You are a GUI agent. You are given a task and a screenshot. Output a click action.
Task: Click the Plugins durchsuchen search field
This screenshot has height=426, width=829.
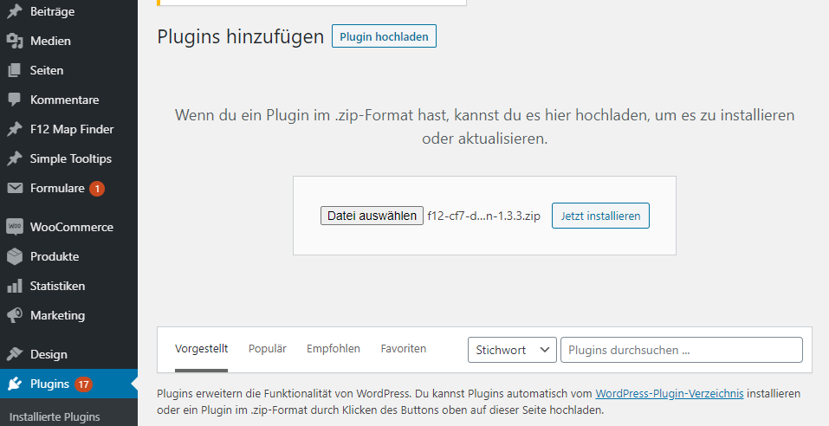click(x=682, y=350)
